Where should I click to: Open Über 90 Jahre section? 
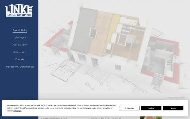(x=20, y=45)
